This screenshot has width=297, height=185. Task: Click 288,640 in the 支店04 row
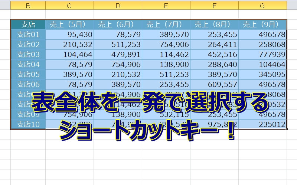[215, 64]
